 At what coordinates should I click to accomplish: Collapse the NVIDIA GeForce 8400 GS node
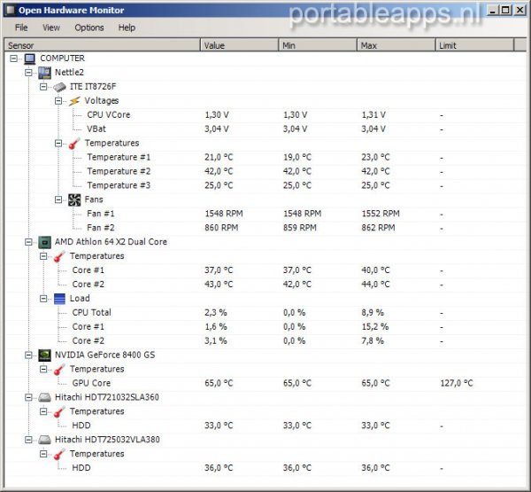[x=28, y=355]
